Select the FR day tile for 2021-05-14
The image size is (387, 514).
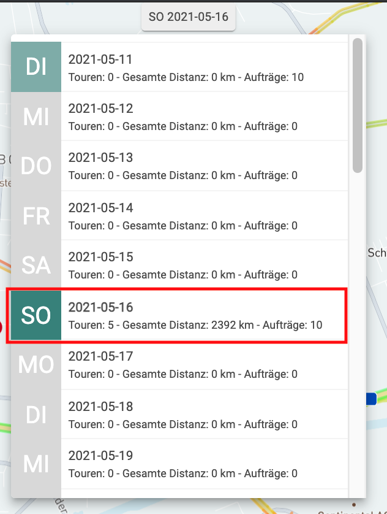click(x=36, y=216)
